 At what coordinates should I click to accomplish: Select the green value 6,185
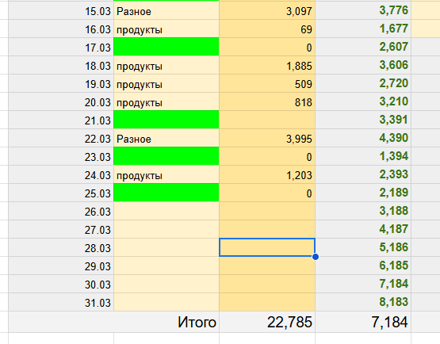tap(363, 266)
